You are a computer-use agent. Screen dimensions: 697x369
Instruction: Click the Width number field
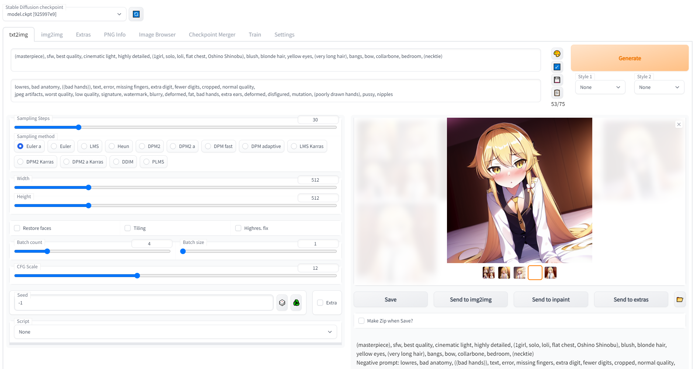(318, 180)
